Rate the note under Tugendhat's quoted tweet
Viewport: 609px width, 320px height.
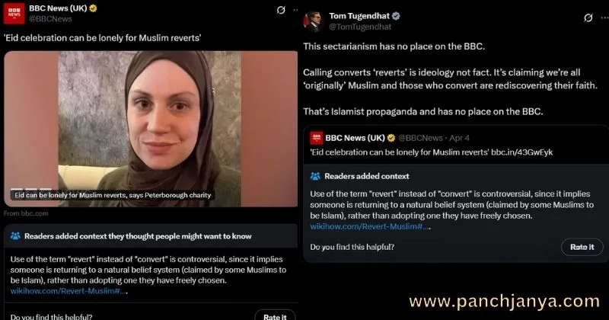tap(582, 247)
